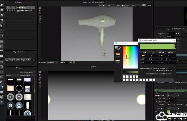187x121 pixels.
Task: Click the first Light Controls transform button
Action: (7, 60)
